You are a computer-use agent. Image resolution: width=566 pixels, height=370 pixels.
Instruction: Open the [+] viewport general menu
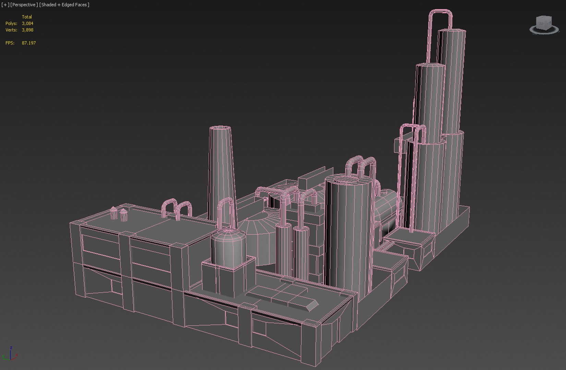click(5, 5)
